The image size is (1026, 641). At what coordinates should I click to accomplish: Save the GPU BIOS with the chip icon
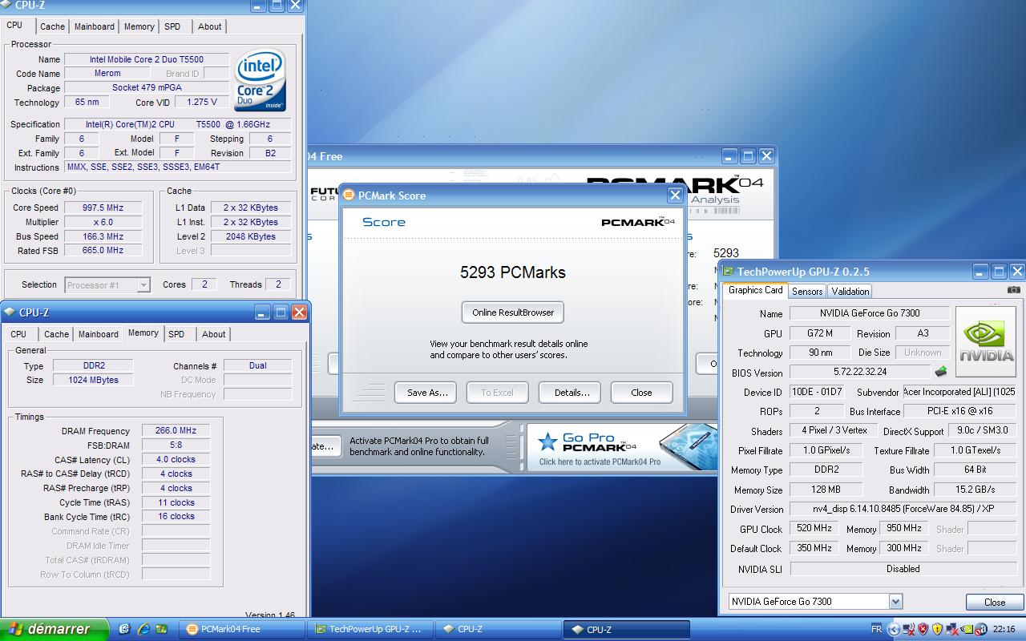click(x=941, y=372)
